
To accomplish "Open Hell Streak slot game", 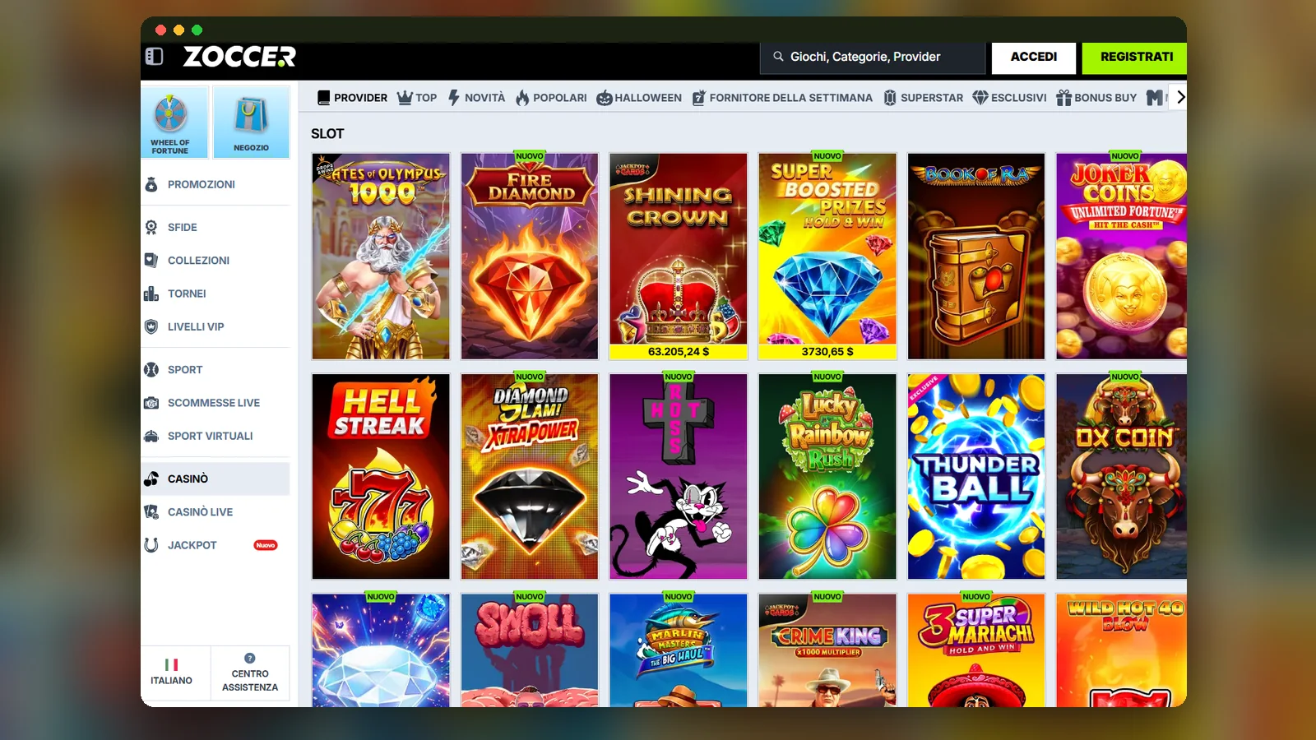I will point(381,476).
